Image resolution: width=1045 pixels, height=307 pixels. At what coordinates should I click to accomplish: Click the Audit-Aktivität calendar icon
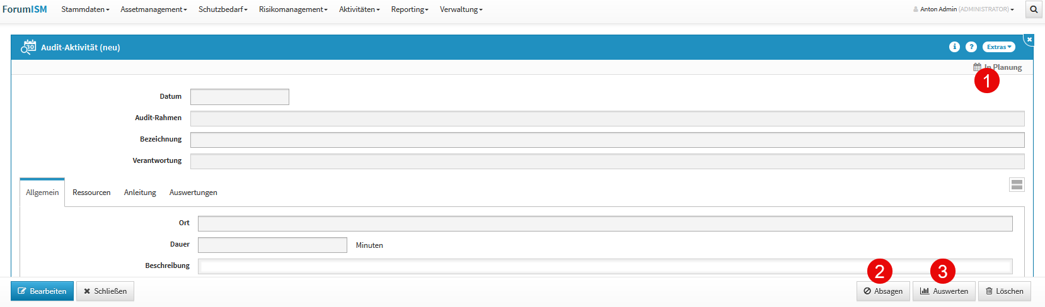(x=28, y=47)
